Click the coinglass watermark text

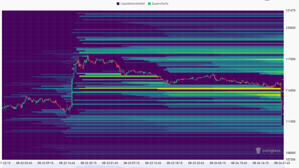[x=271, y=151]
